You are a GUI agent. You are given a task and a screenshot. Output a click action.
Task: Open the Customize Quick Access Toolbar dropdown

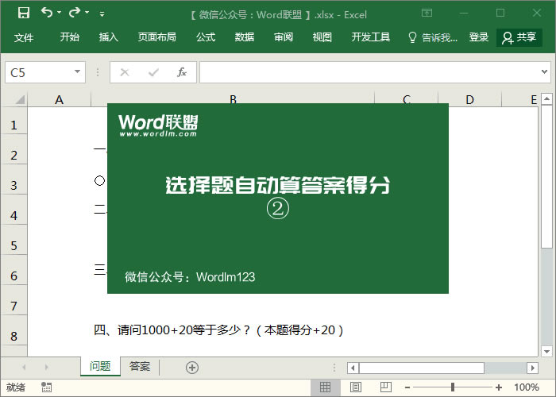tap(102, 13)
